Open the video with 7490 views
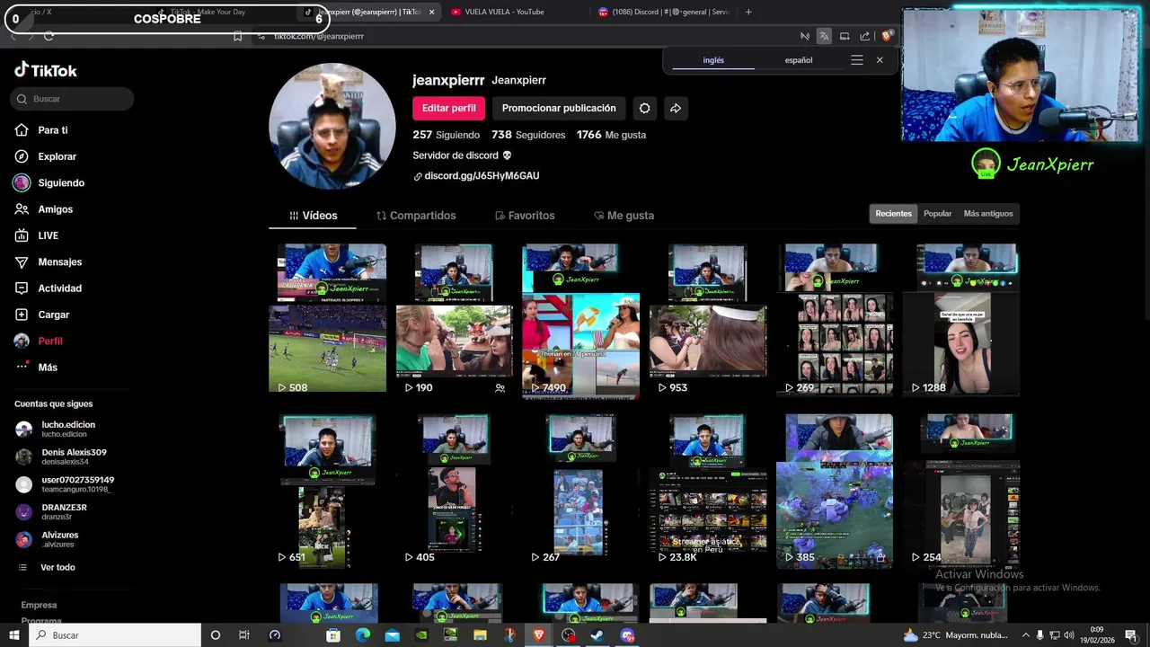1150x647 pixels. (x=580, y=321)
